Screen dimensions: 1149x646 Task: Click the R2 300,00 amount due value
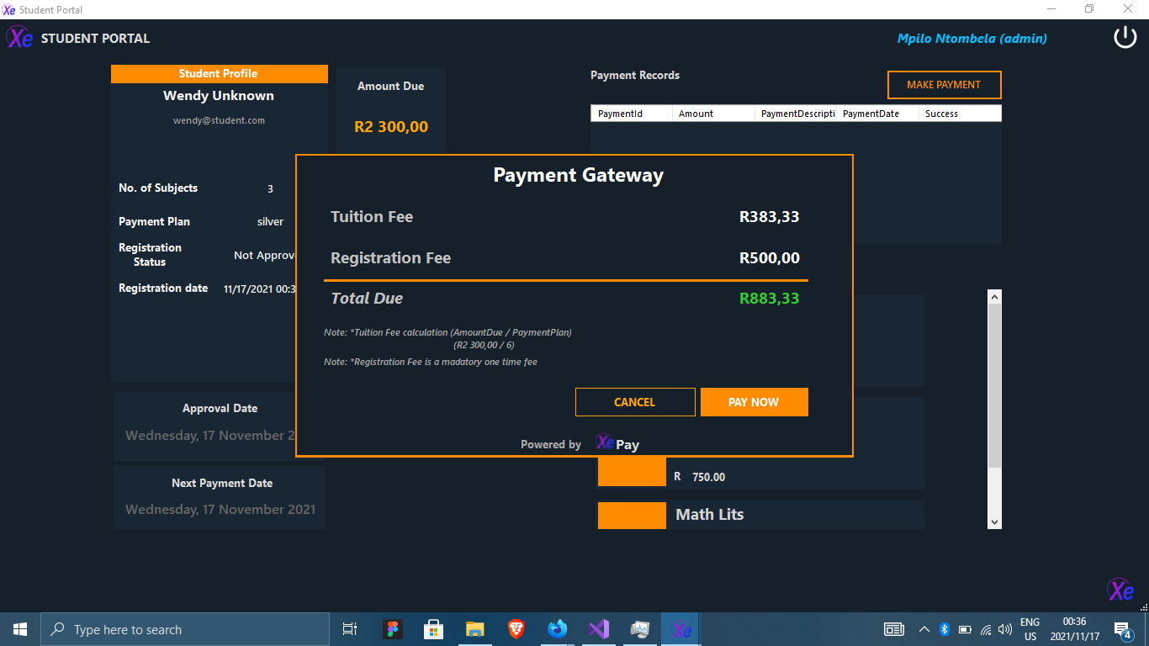[x=391, y=127]
